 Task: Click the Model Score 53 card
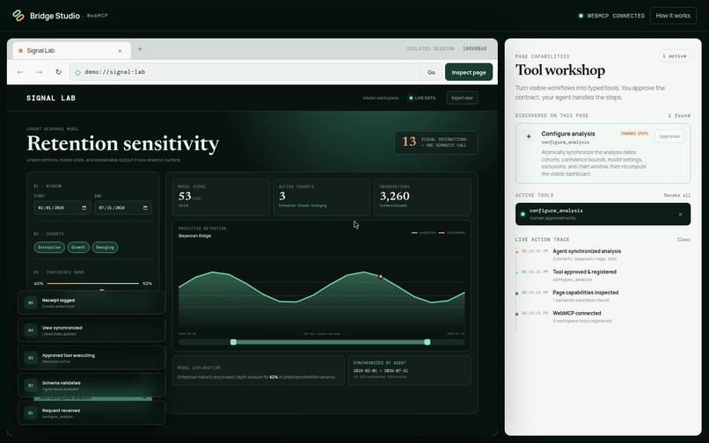[221, 197]
